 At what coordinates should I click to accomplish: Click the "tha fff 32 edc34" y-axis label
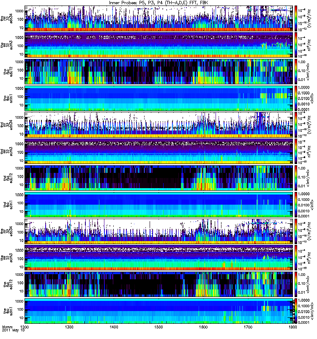pyautogui.click(x=6, y=19)
